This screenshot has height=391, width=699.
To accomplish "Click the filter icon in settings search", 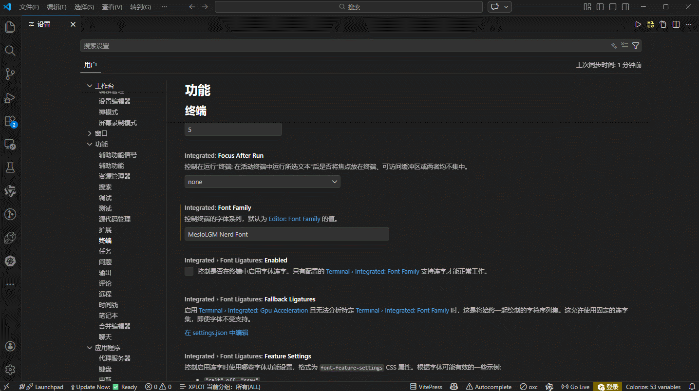I will pos(635,46).
